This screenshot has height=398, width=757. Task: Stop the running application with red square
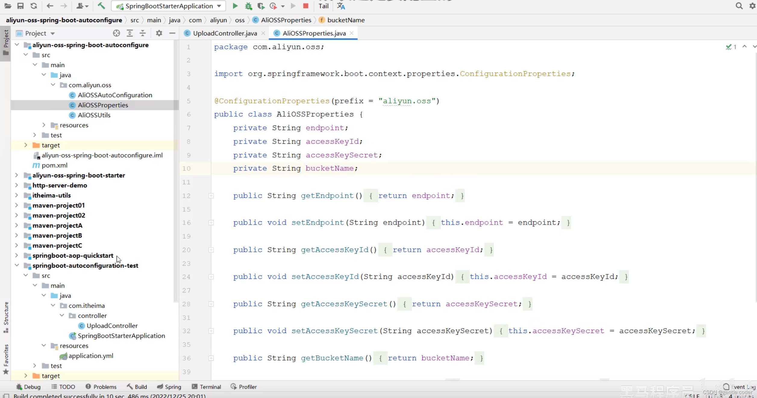305,6
